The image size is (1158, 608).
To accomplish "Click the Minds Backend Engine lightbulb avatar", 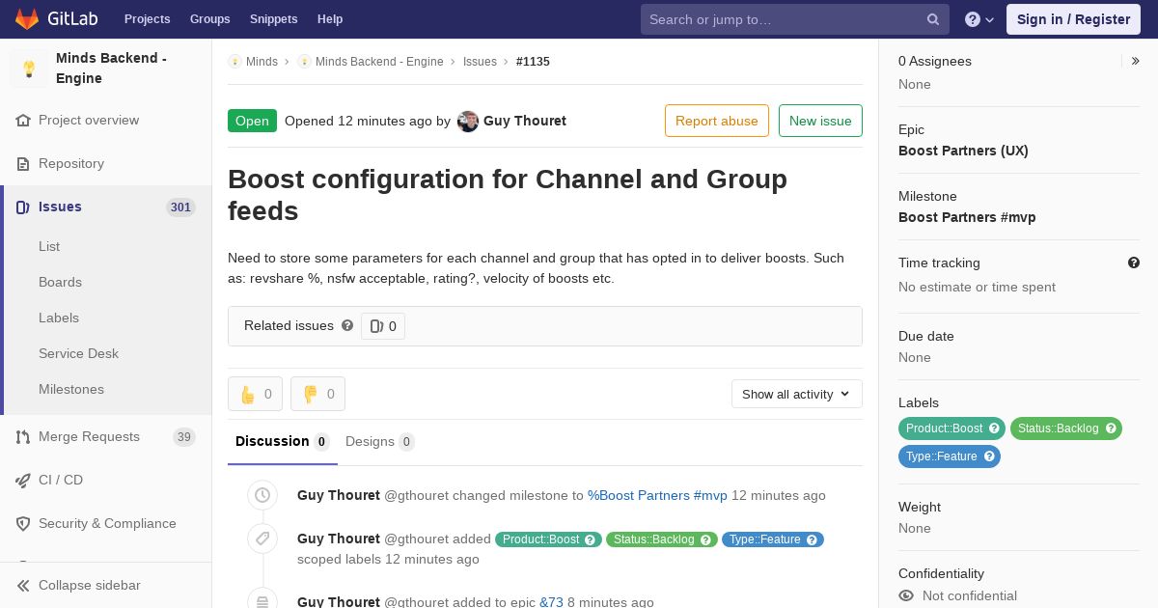I will click(x=29, y=69).
